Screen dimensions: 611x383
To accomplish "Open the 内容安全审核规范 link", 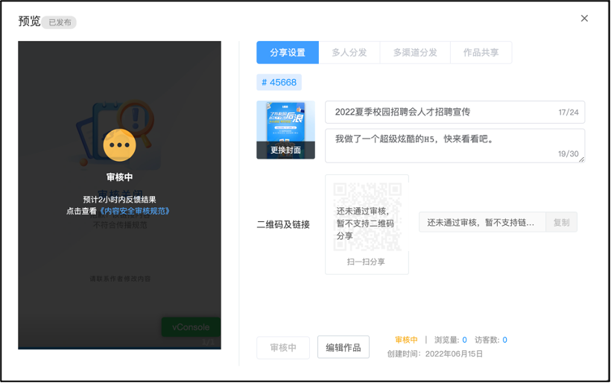I will click(136, 211).
